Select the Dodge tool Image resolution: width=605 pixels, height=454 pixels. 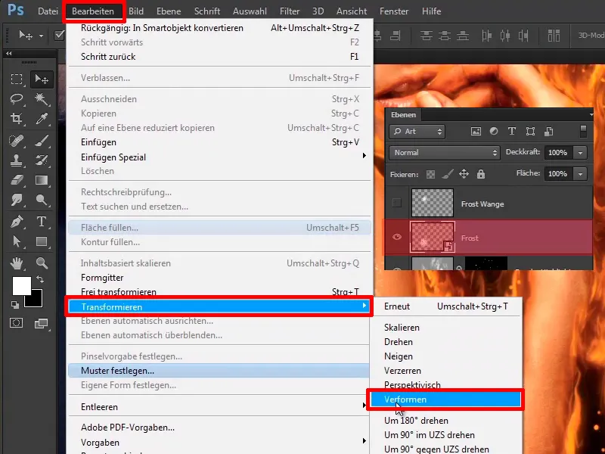pos(42,199)
